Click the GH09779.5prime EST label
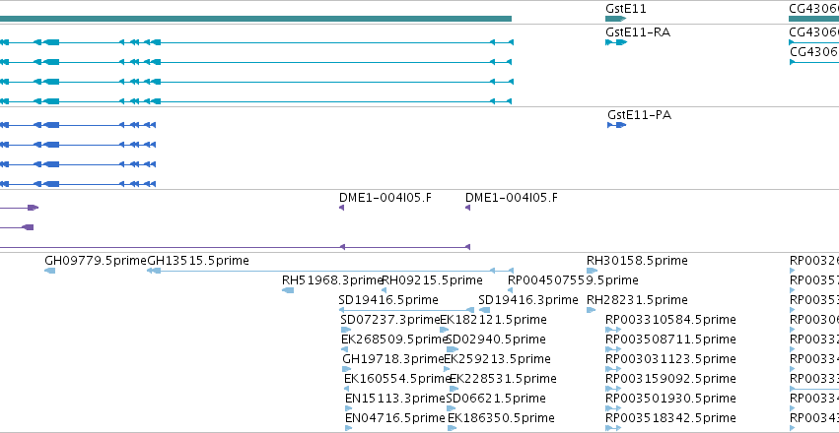 click(96, 261)
